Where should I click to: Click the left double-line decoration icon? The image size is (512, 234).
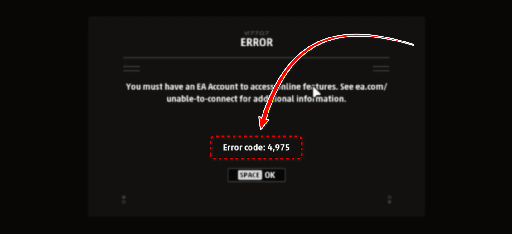132,69
